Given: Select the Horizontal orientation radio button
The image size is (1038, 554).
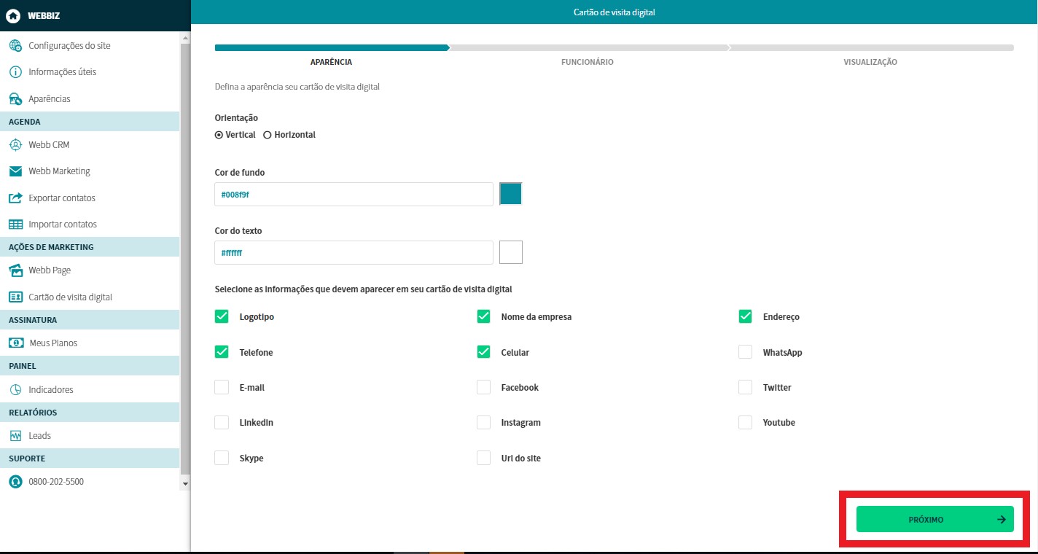Looking at the screenshot, I should pyautogui.click(x=268, y=135).
